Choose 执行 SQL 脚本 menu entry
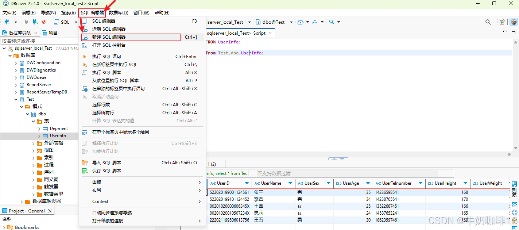The height and width of the screenshot is (230, 519). point(142,73)
